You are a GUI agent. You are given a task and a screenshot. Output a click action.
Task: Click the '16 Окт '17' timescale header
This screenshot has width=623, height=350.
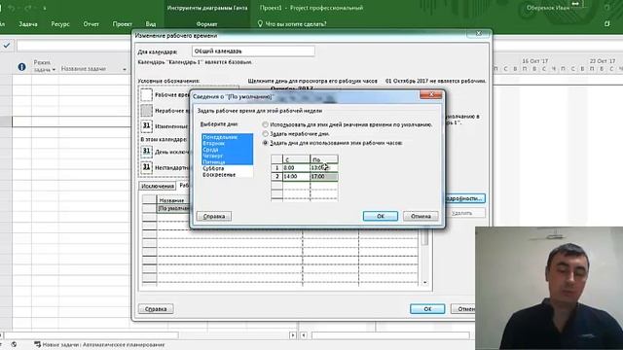tap(535, 61)
